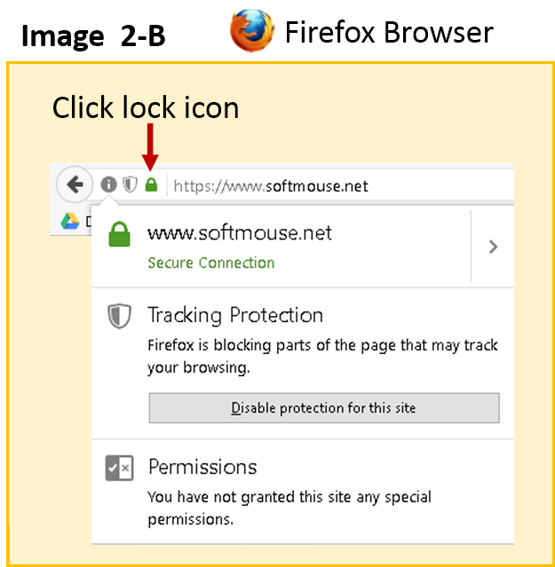Click the large green padlock in panel
Screen dimensions: 555x567
click(119, 235)
